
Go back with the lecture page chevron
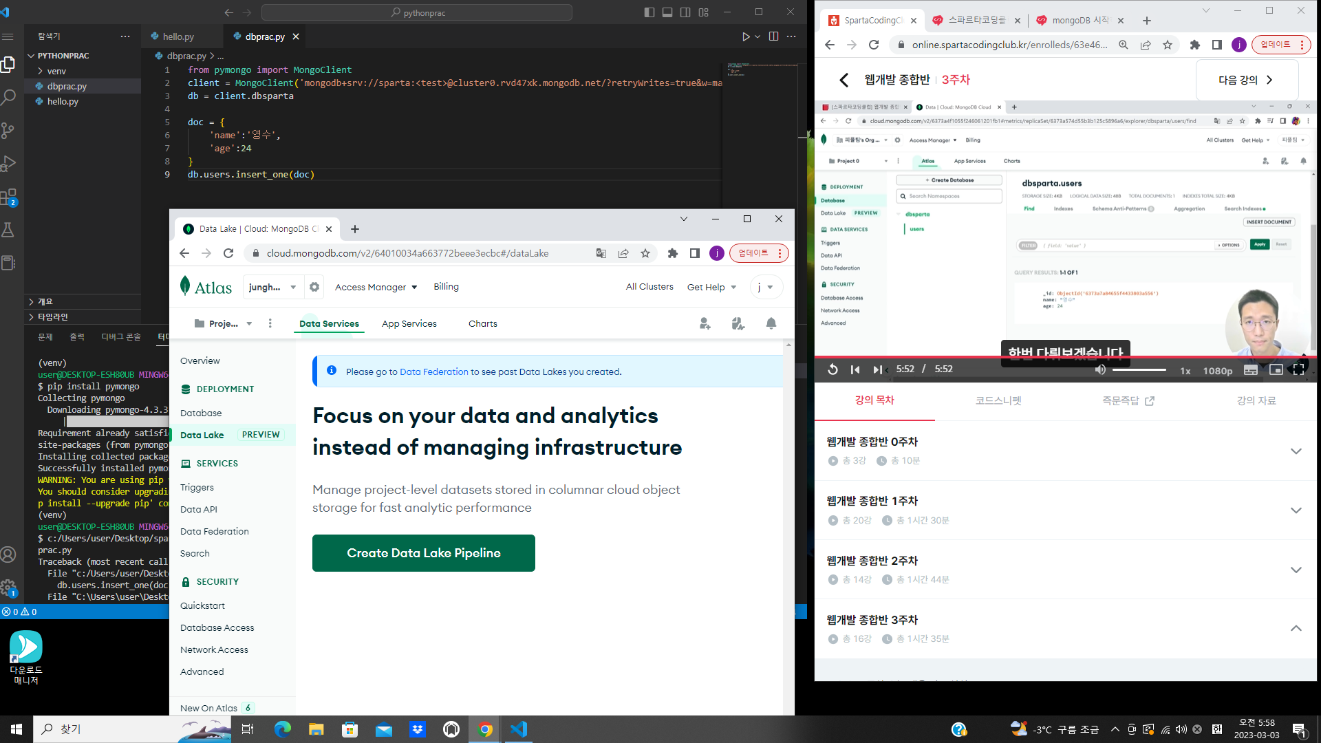pyautogui.click(x=844, y=80)
